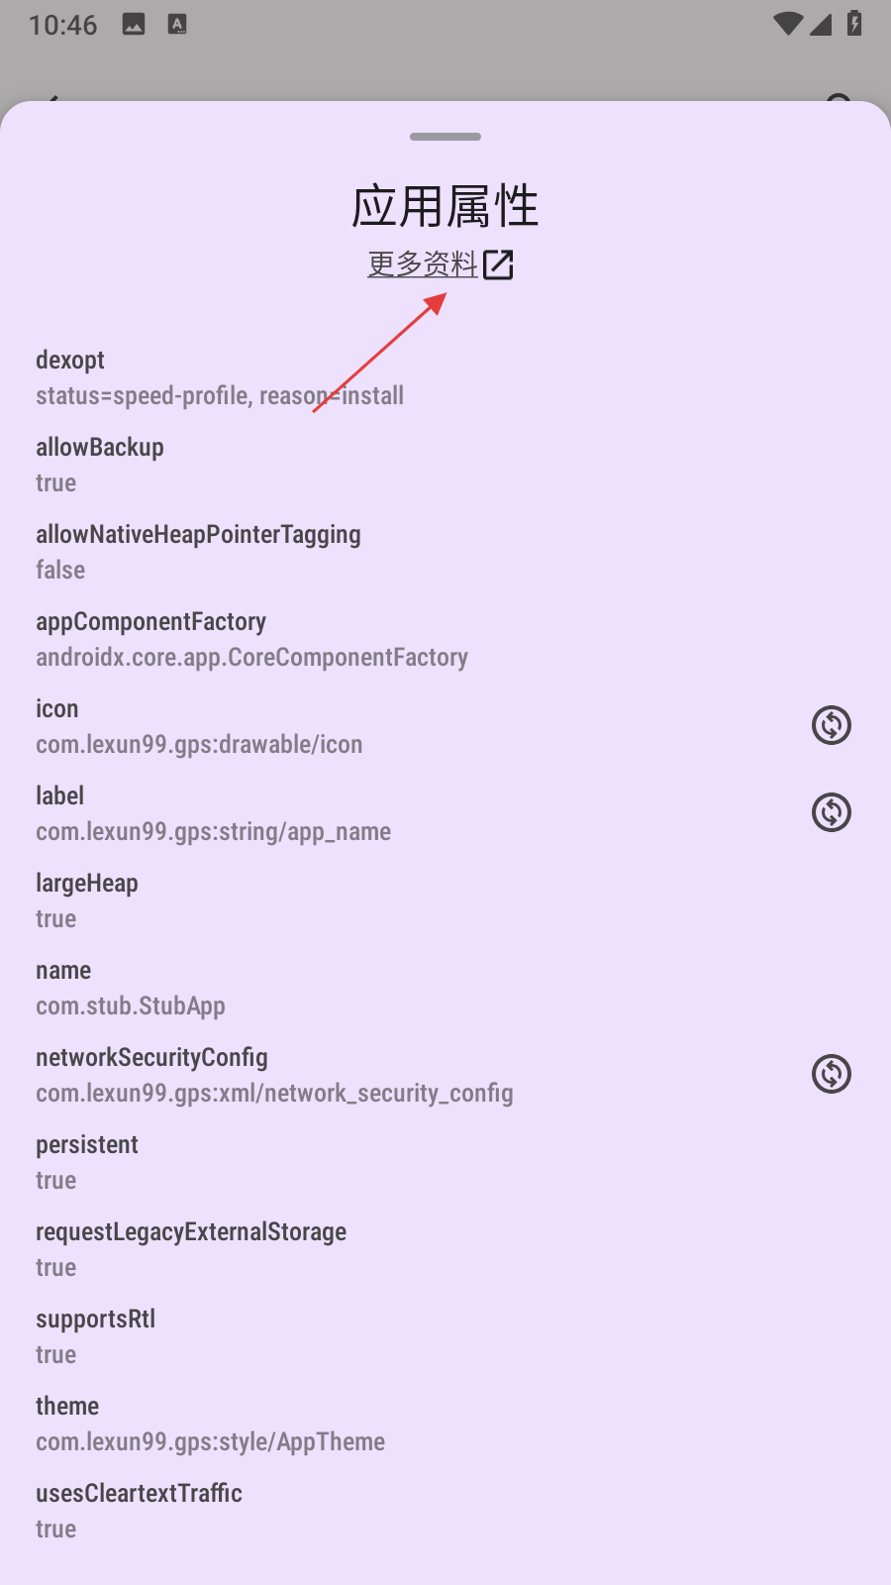The height and width of the screenshot is (1585, 891).
Task: Tap the battery status bar icon
Action: [854, 24]
